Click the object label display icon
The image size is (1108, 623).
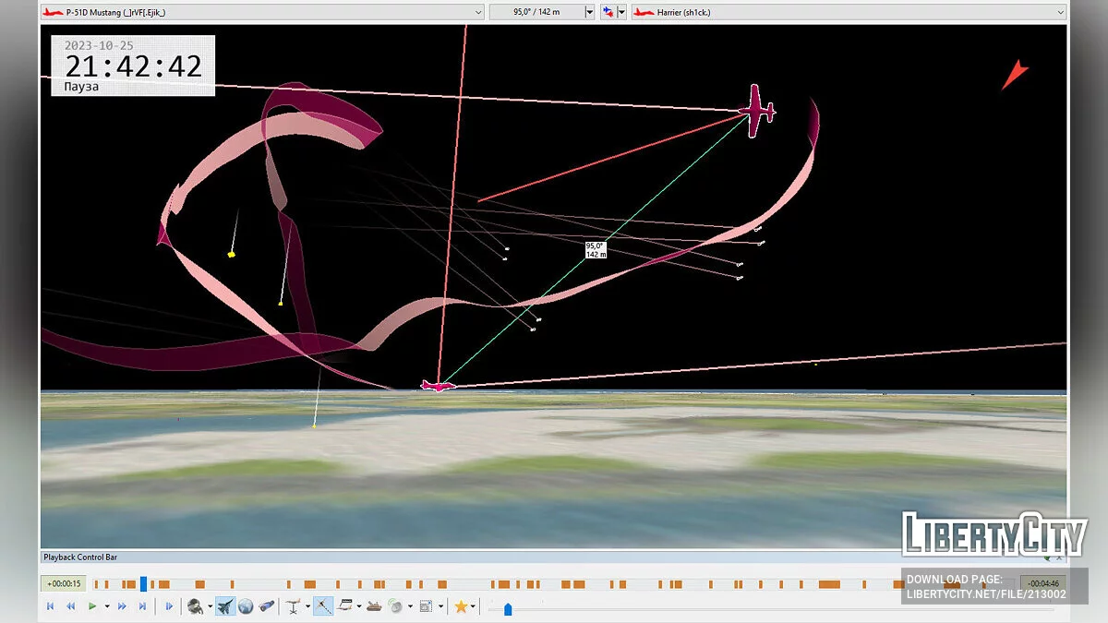tap(345, 606)
